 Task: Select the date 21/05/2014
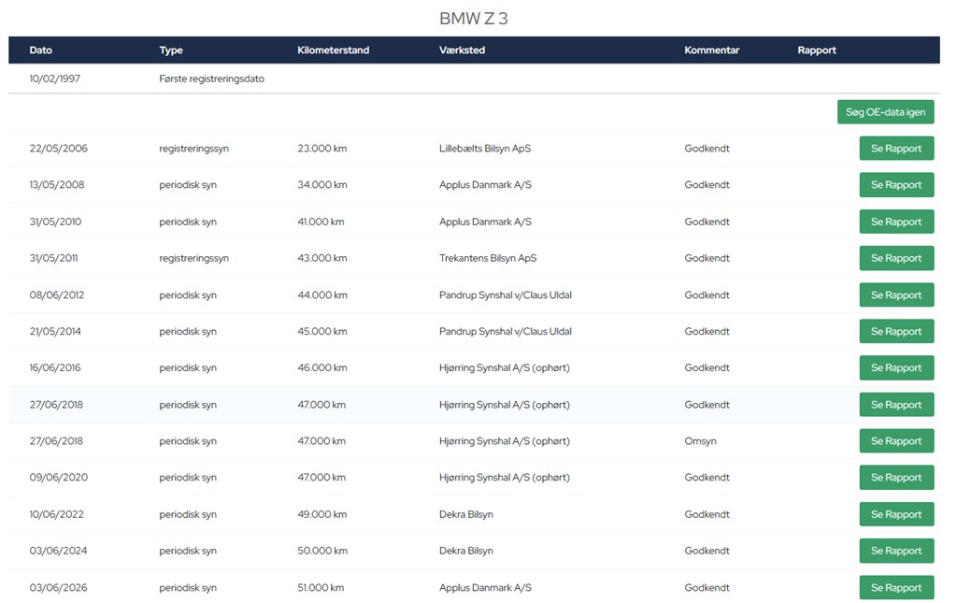[55, 331]
